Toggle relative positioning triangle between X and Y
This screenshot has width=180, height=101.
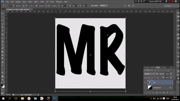(x=23, y=6)
